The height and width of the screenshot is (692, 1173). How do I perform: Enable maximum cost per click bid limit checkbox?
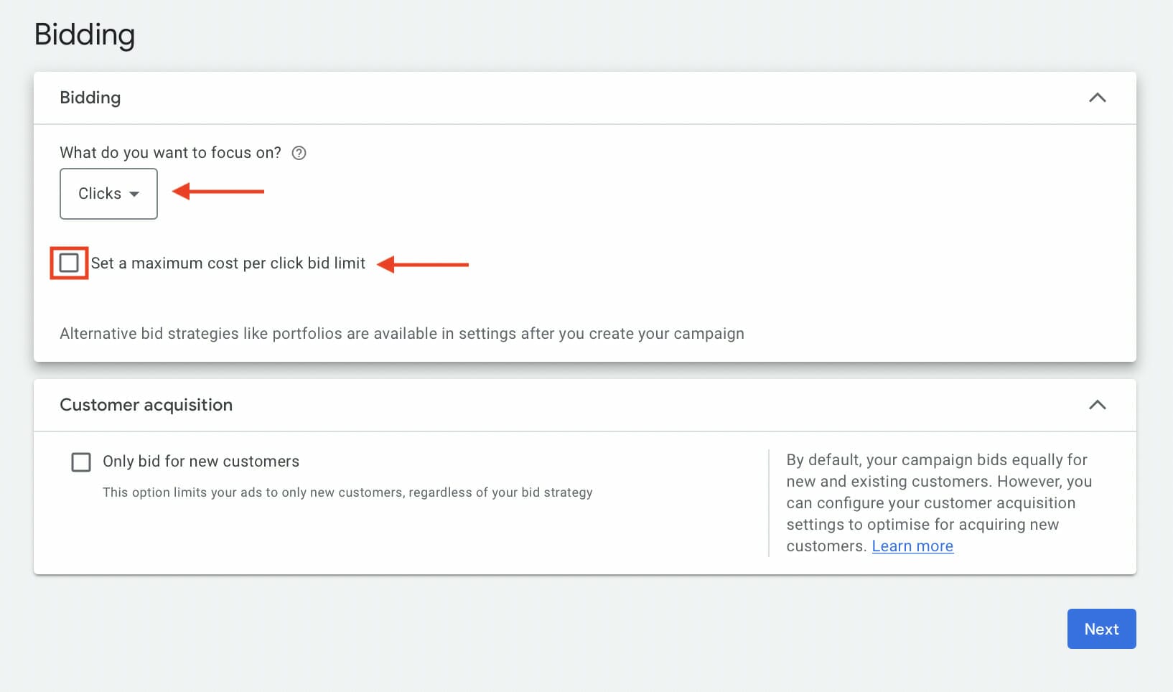69,263
